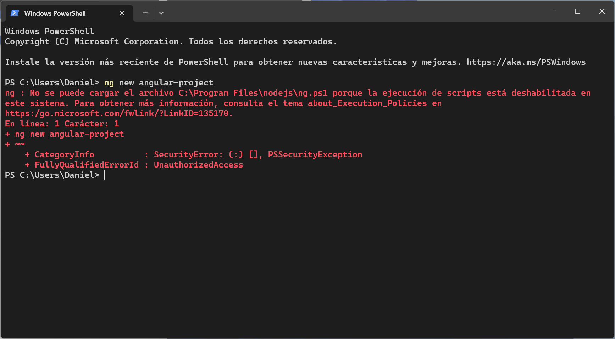The height and width of the screenshot is (339, 615).
Task: Click the FullyQualifiedErrorId label
Action: (86, 164)
